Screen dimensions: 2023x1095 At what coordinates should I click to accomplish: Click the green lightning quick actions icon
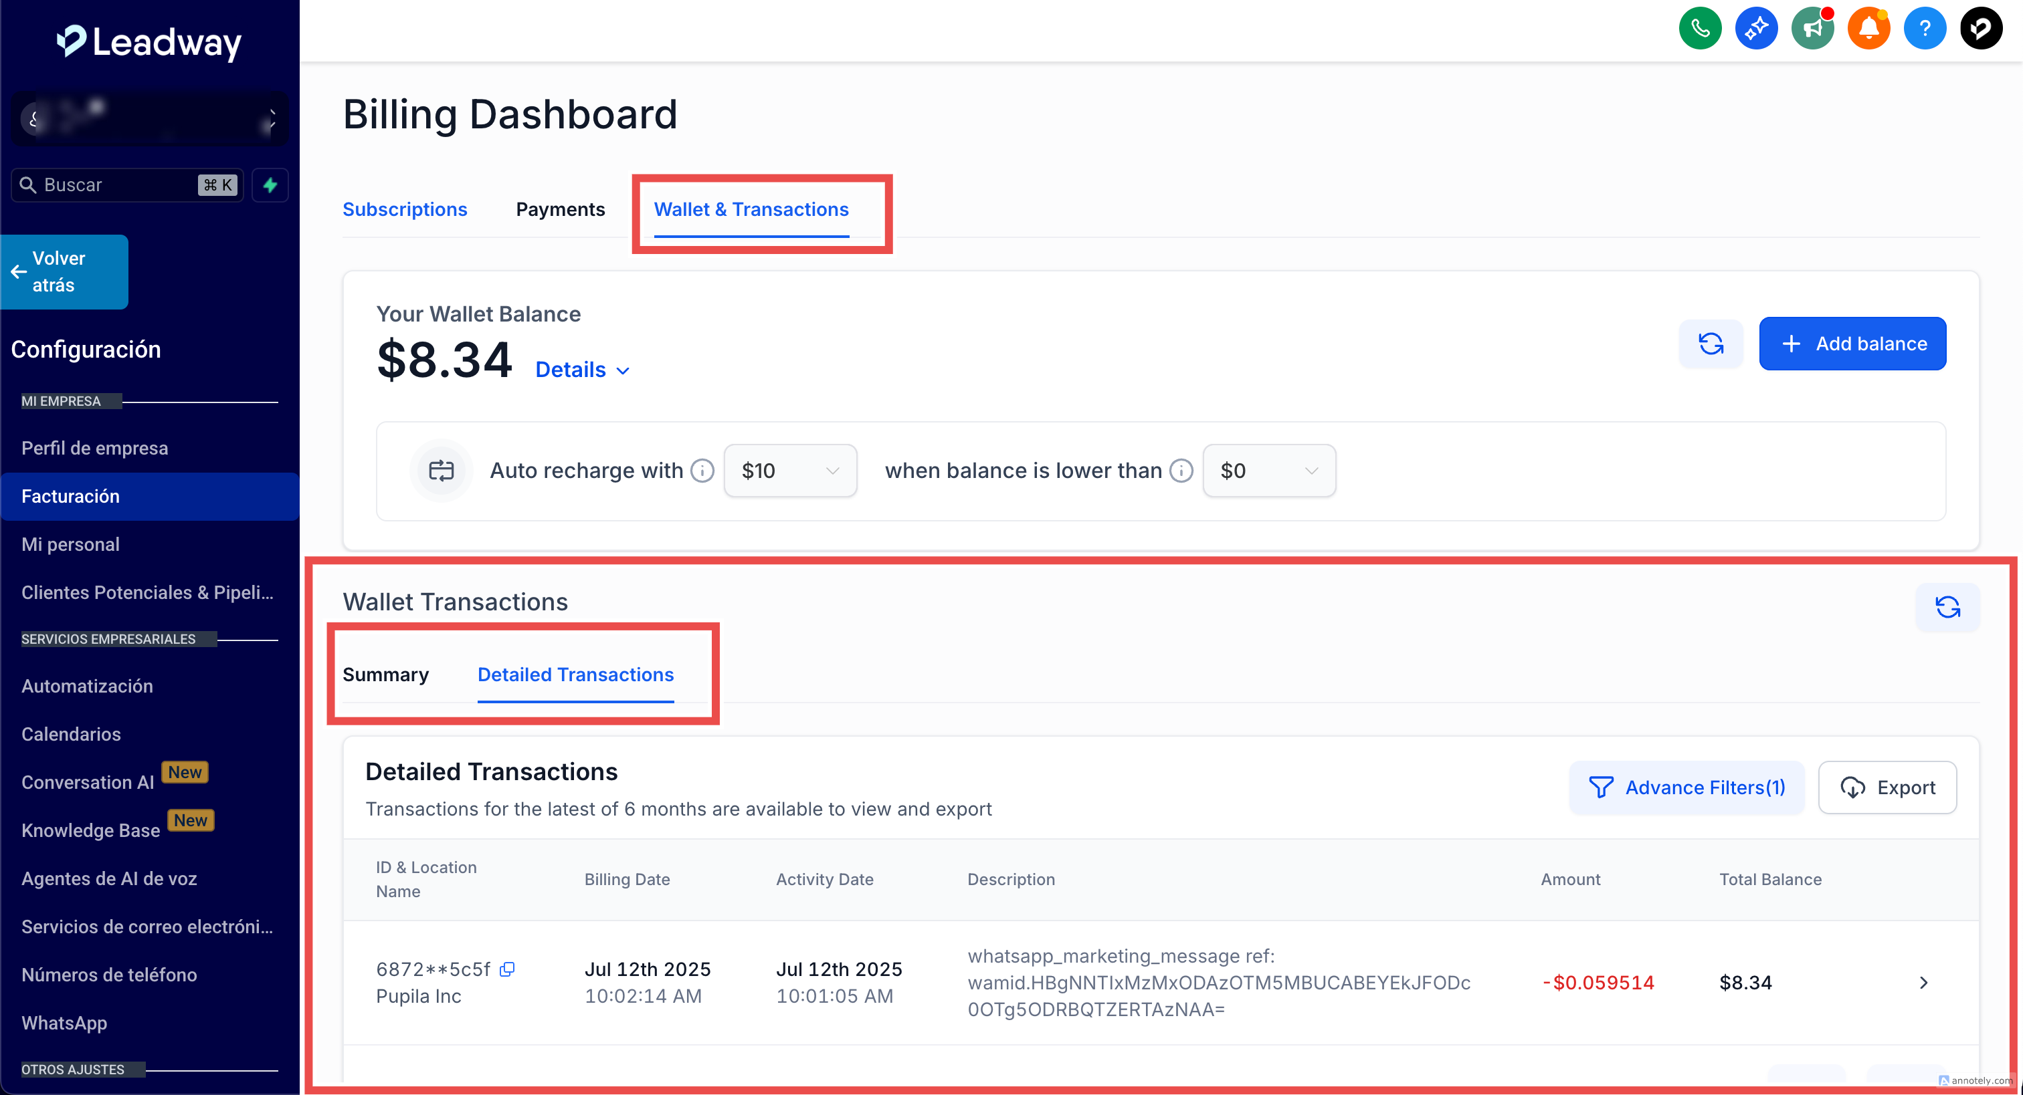(x=270, y=185)
